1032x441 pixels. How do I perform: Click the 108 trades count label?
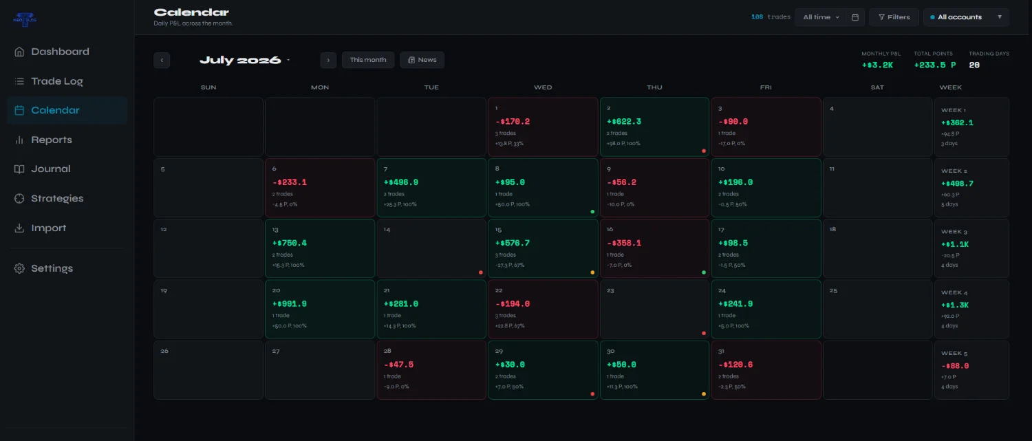click(771, 17)
